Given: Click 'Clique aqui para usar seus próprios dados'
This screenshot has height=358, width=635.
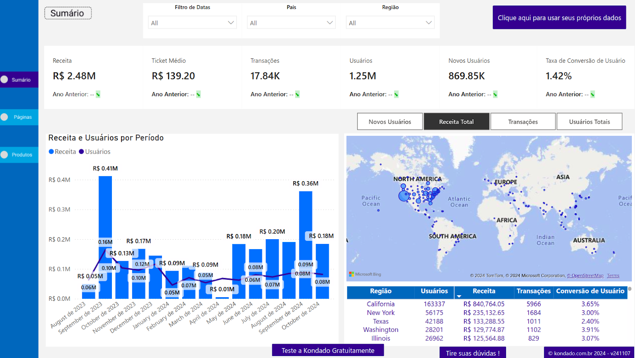Looking at the screenshot, I should click(559, 17).
